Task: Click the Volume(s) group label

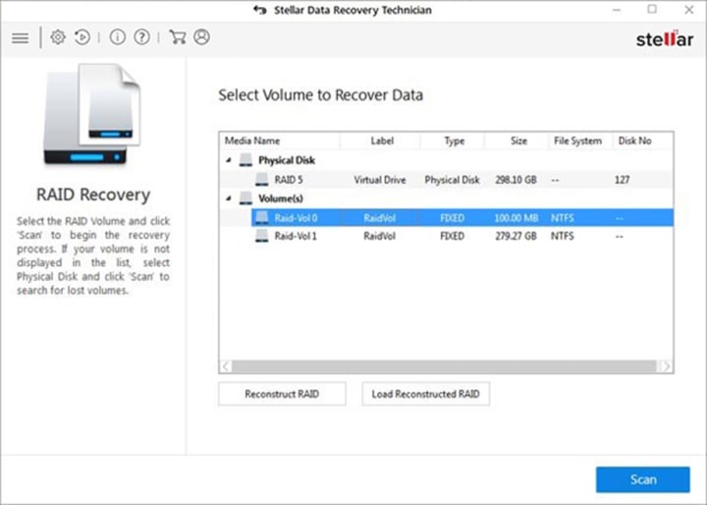Action: pos(281,198)
